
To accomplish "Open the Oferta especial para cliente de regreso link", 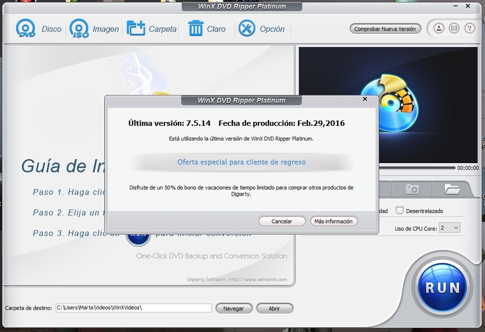I will (x=241, y=162).
